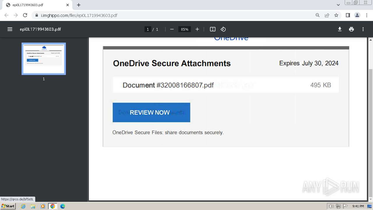
Task: Click the address bar URL
Action: 79,15
